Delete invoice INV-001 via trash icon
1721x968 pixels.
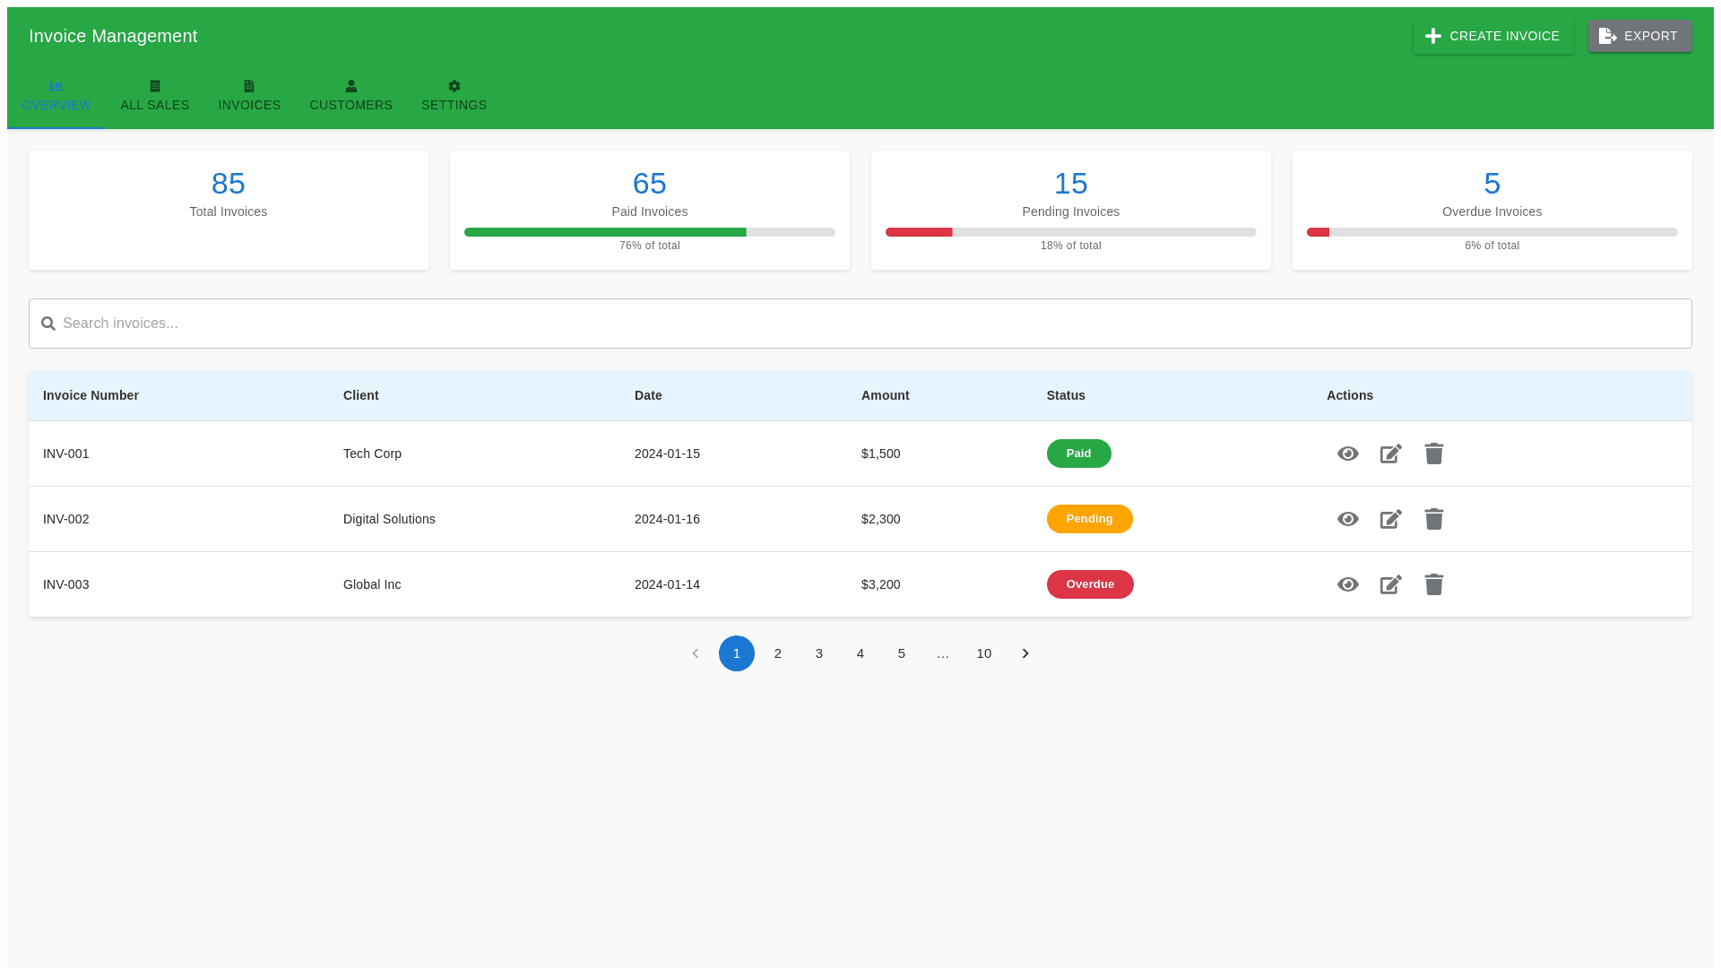coord(1433,454)
